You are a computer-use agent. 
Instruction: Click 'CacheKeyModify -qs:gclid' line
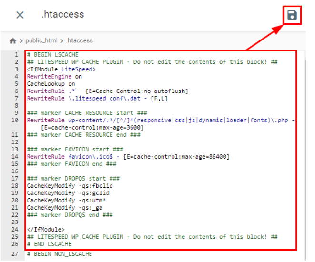click(x=68, y=193)
